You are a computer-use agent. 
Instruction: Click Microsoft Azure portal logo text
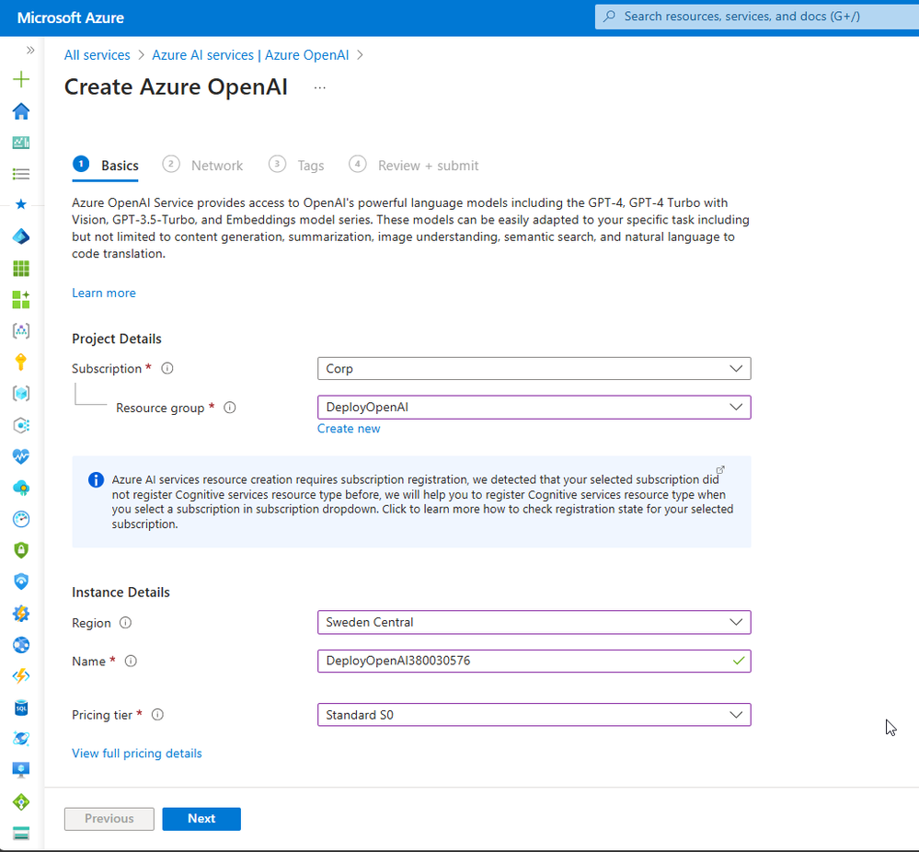tap(70, 17)
